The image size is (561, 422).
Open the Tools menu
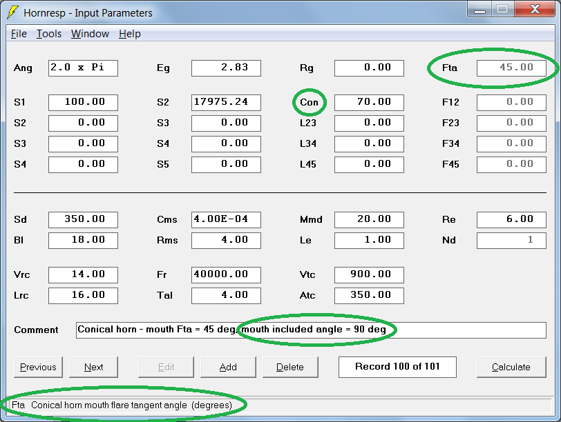click(x=49, y=34)
